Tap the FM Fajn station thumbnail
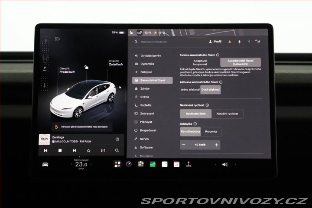The image size is (312, 208). tap(44, 140)
